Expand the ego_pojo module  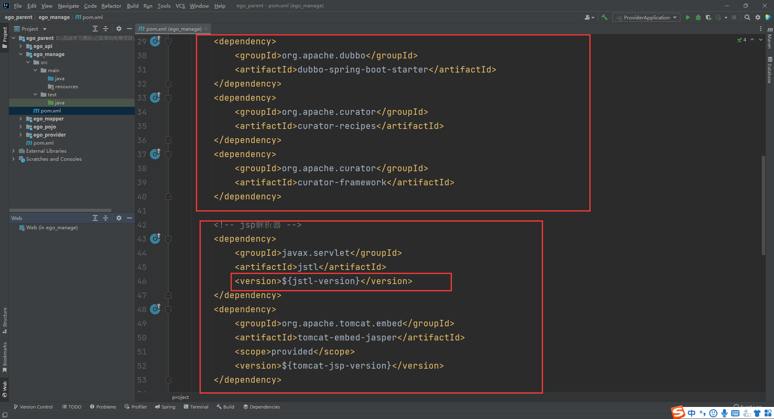(x=21, y=127)
